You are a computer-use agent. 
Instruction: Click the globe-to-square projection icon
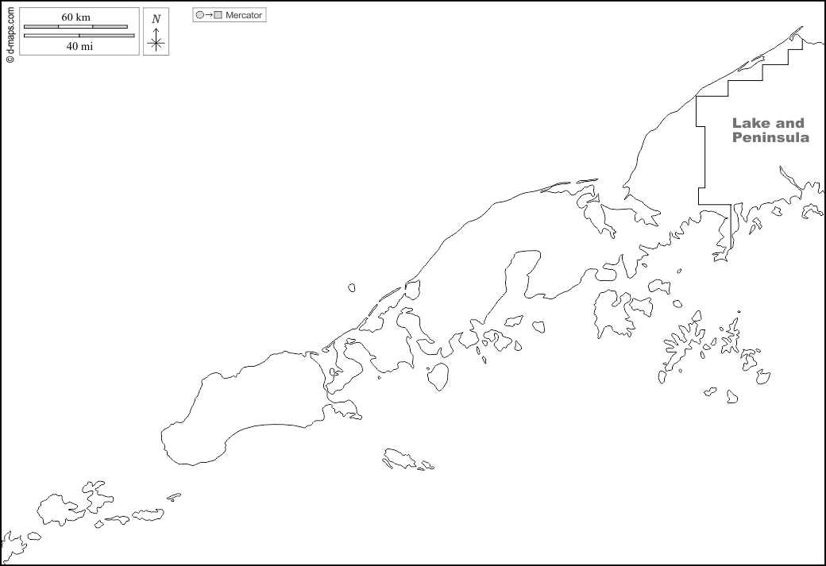click(209, 15)
